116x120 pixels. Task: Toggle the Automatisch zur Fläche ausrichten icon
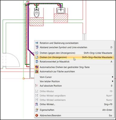point(37,71)
